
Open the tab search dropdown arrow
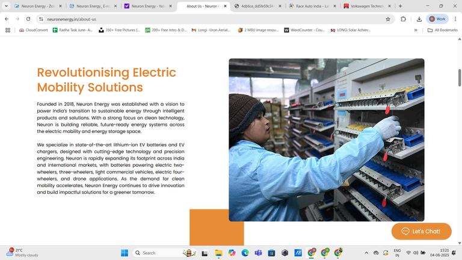pyautogui.click(x=6, y=6)
